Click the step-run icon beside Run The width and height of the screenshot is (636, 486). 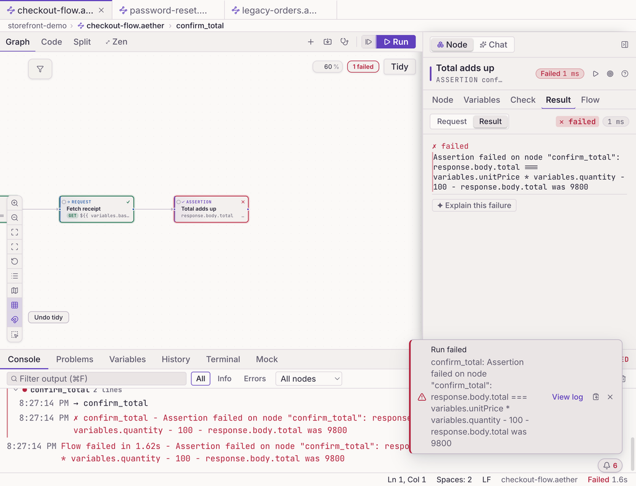pyautogui.click(x=369, y=42)
